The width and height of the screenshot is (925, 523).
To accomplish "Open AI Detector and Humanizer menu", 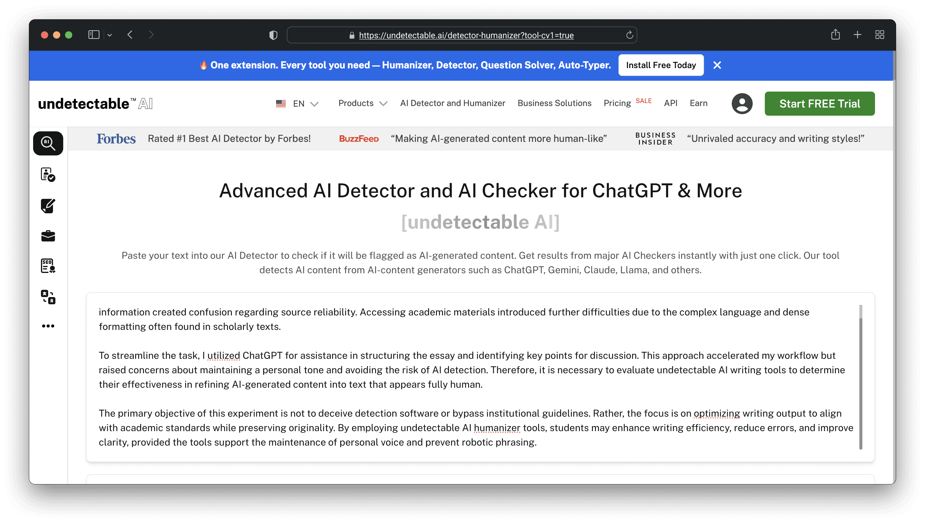I will 453,103.
